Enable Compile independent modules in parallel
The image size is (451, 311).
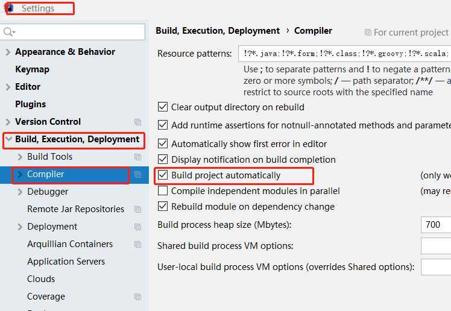click(162, 191)
